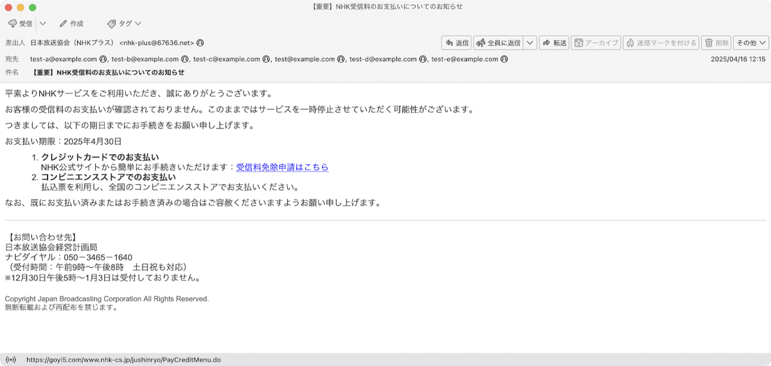Click the contact icon after test-d@example.com
The width and height of the screenshot is (771, 366).
click(423, 59)
